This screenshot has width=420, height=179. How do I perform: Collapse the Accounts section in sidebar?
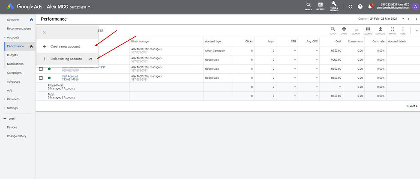(5, 37)
